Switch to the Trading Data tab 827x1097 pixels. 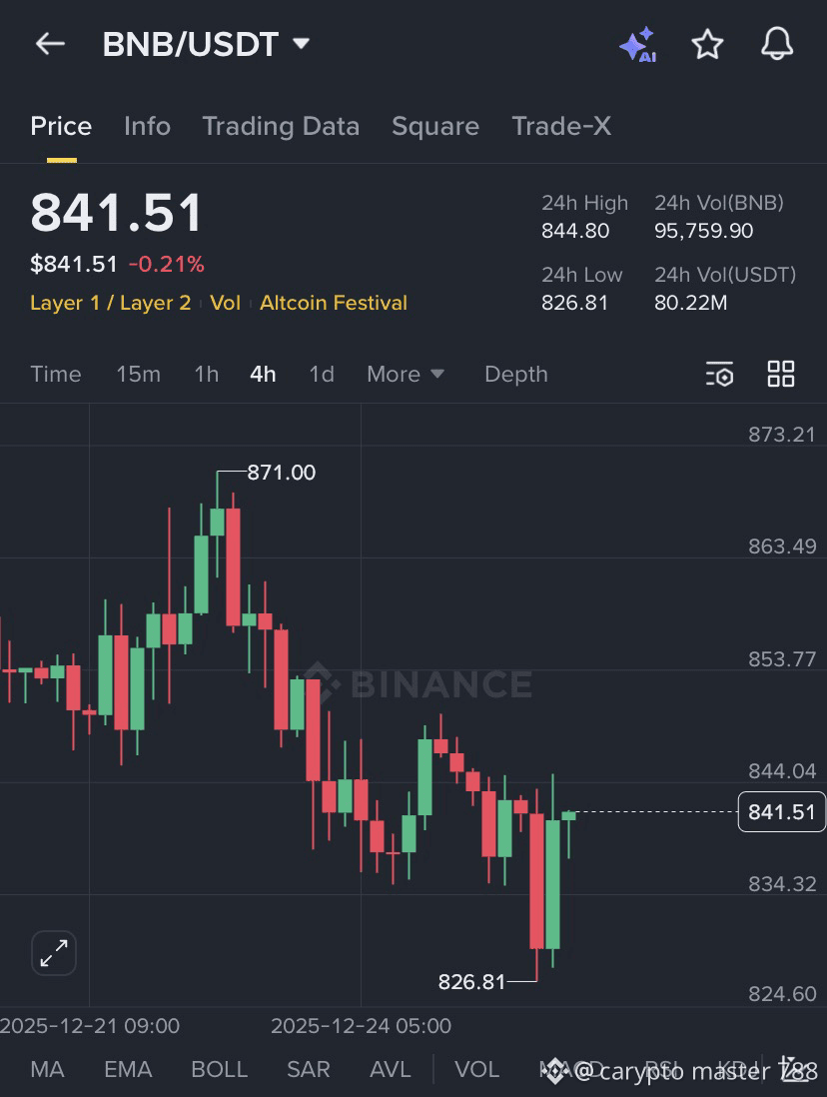coord(281,126)
